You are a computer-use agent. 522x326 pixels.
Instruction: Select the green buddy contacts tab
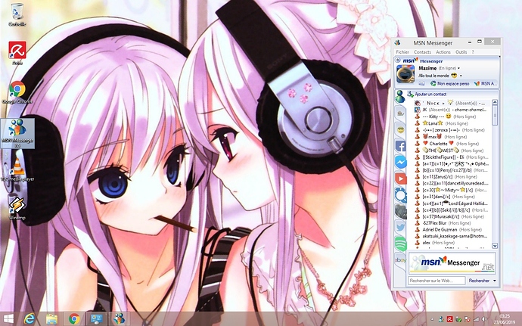point(400,97)
